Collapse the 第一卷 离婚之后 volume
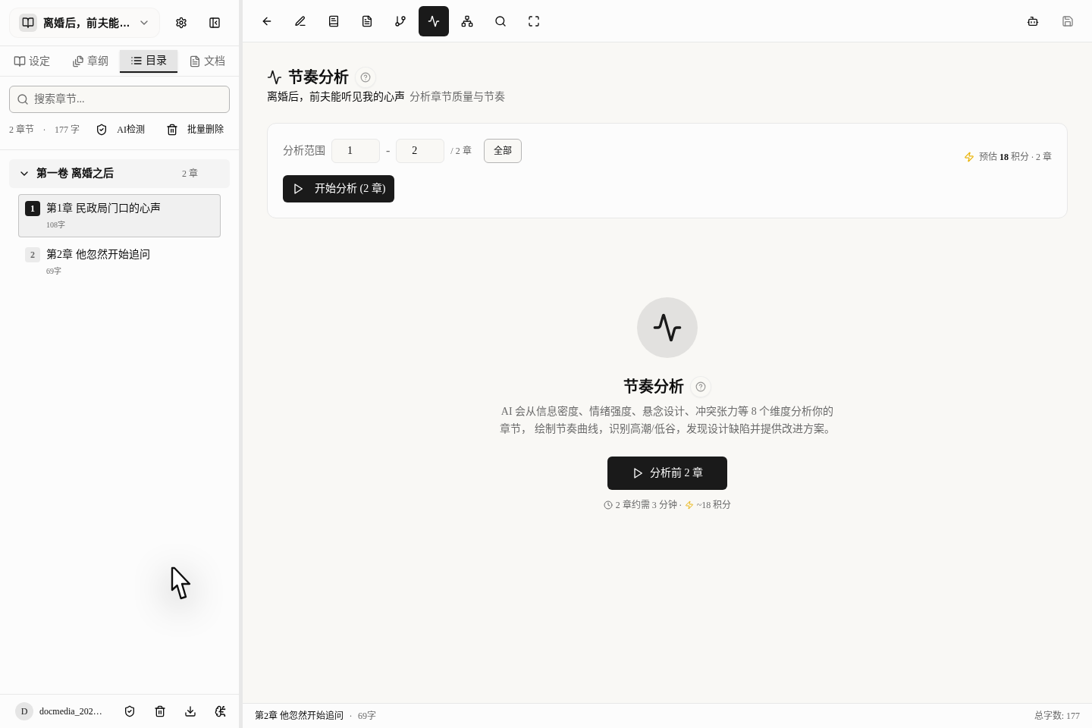 coord(24,174)
